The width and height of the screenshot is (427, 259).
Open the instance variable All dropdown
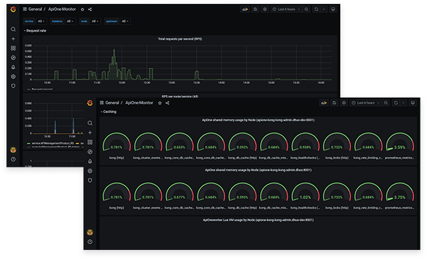(70, 21)
